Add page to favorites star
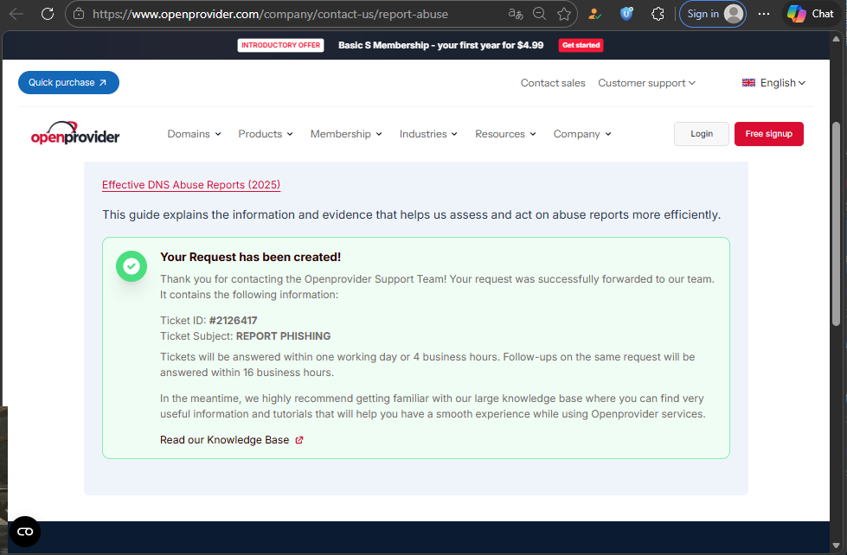The image size is (847, 555). point(564,14)
